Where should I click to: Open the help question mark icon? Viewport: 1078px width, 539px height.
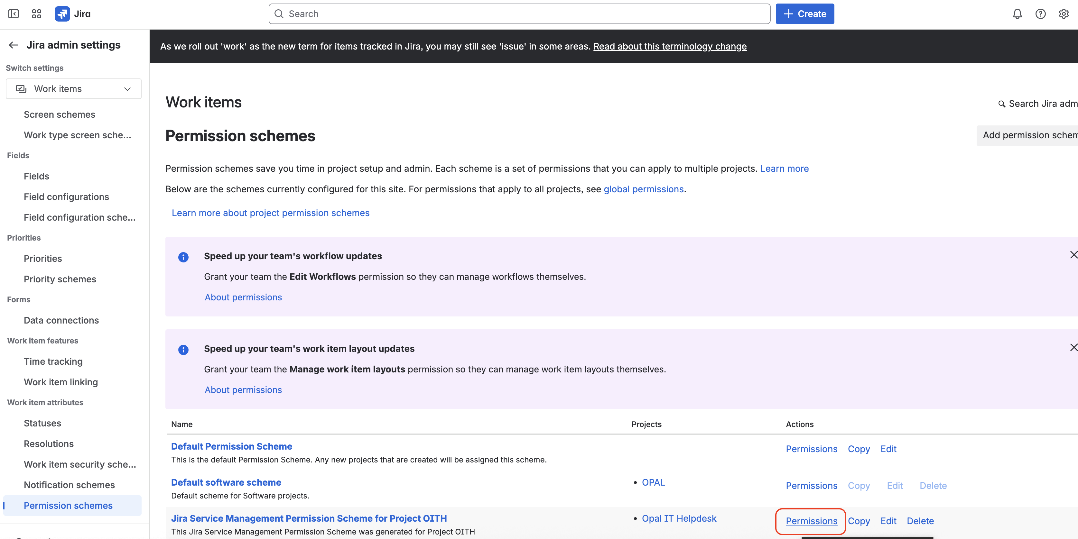click(1040, 14)
